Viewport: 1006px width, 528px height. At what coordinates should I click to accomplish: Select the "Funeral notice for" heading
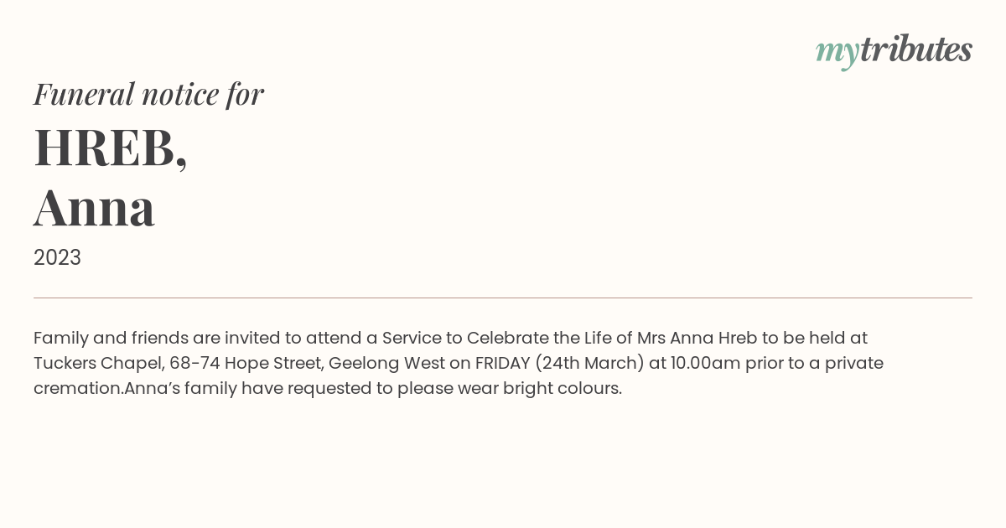pos(148,94)
